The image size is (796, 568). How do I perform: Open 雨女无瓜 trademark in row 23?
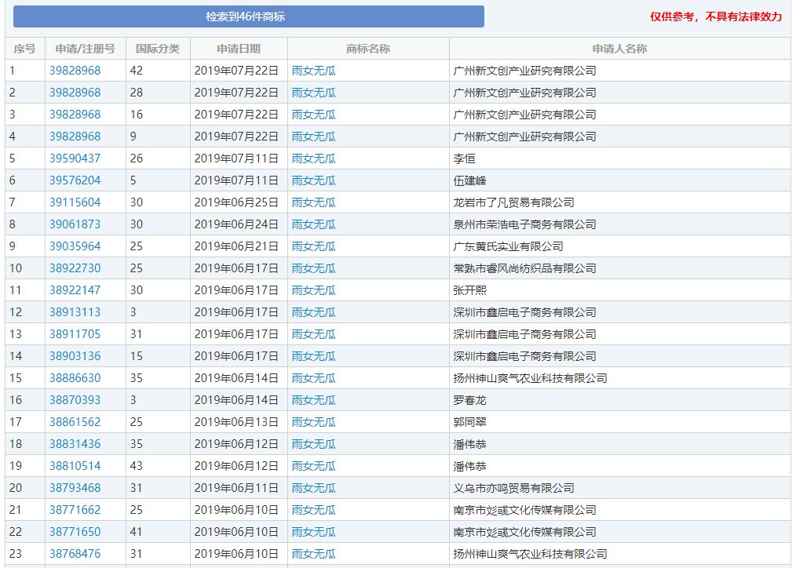click(x=314, y=554)
